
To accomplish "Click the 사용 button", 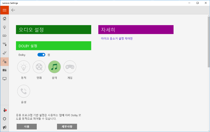I will tap(27, 127).
